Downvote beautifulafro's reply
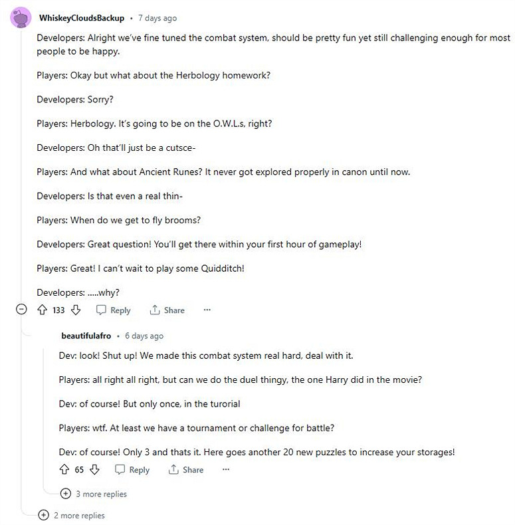This screenshot has width=515, height=525. pyautogui.click(x=94, y=469)
